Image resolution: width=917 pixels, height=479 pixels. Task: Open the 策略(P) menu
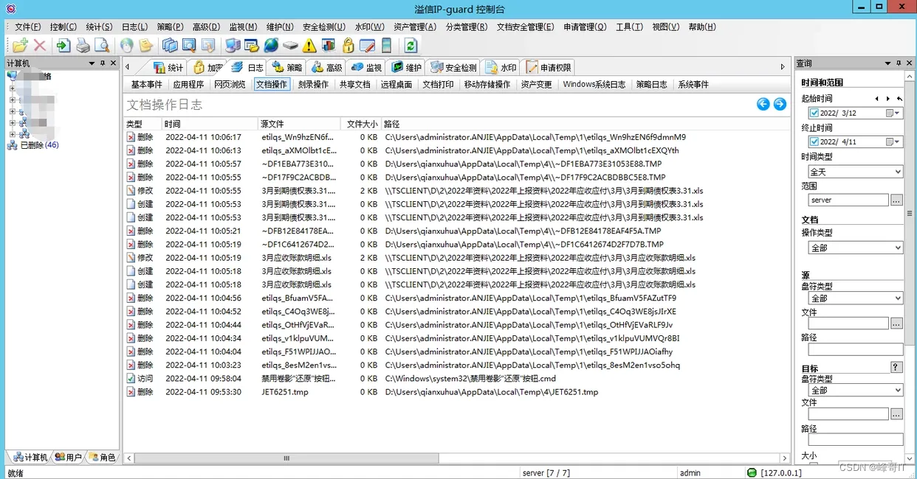(x=171, y=27)
